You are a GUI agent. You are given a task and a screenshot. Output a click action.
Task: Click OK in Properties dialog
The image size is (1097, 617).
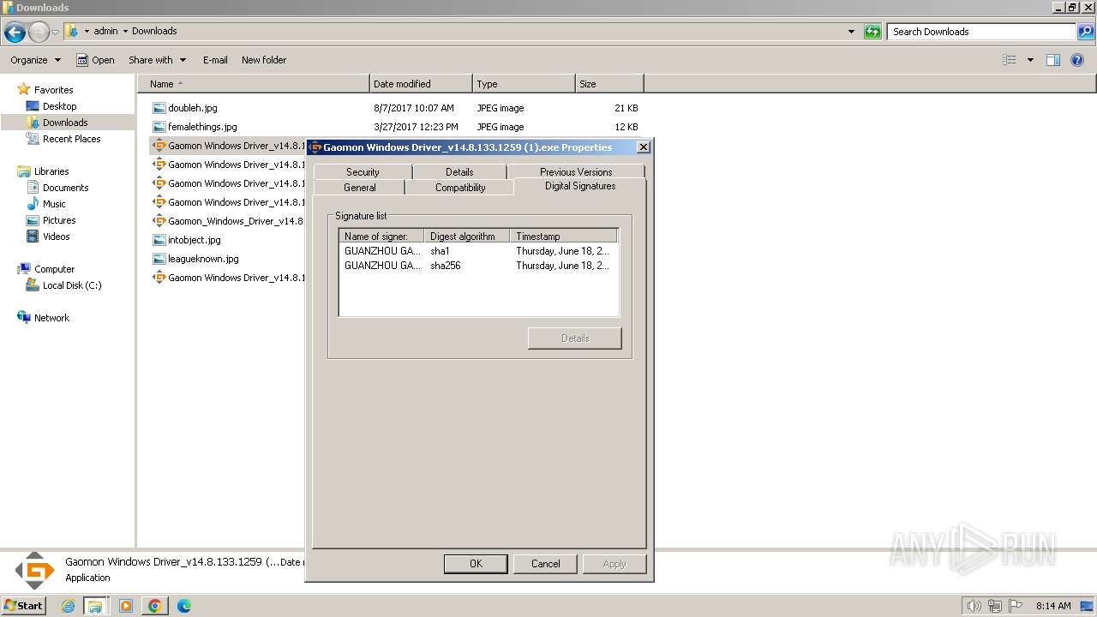(x=476, y=564)
